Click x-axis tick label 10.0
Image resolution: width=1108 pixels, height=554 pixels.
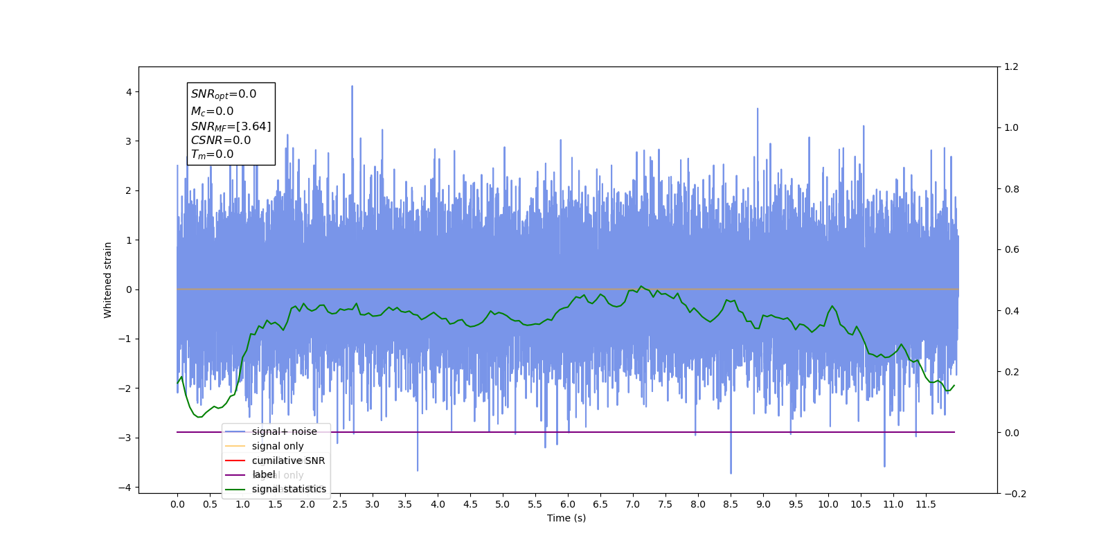828,504
